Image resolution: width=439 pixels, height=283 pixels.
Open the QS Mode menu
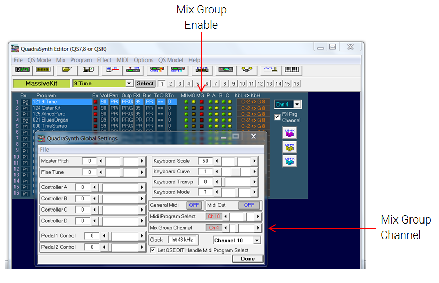39,60
